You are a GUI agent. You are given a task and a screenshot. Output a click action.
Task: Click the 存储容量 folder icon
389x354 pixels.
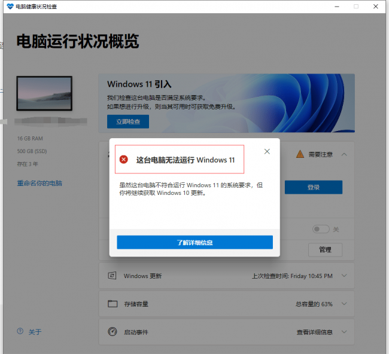point(113,303)
